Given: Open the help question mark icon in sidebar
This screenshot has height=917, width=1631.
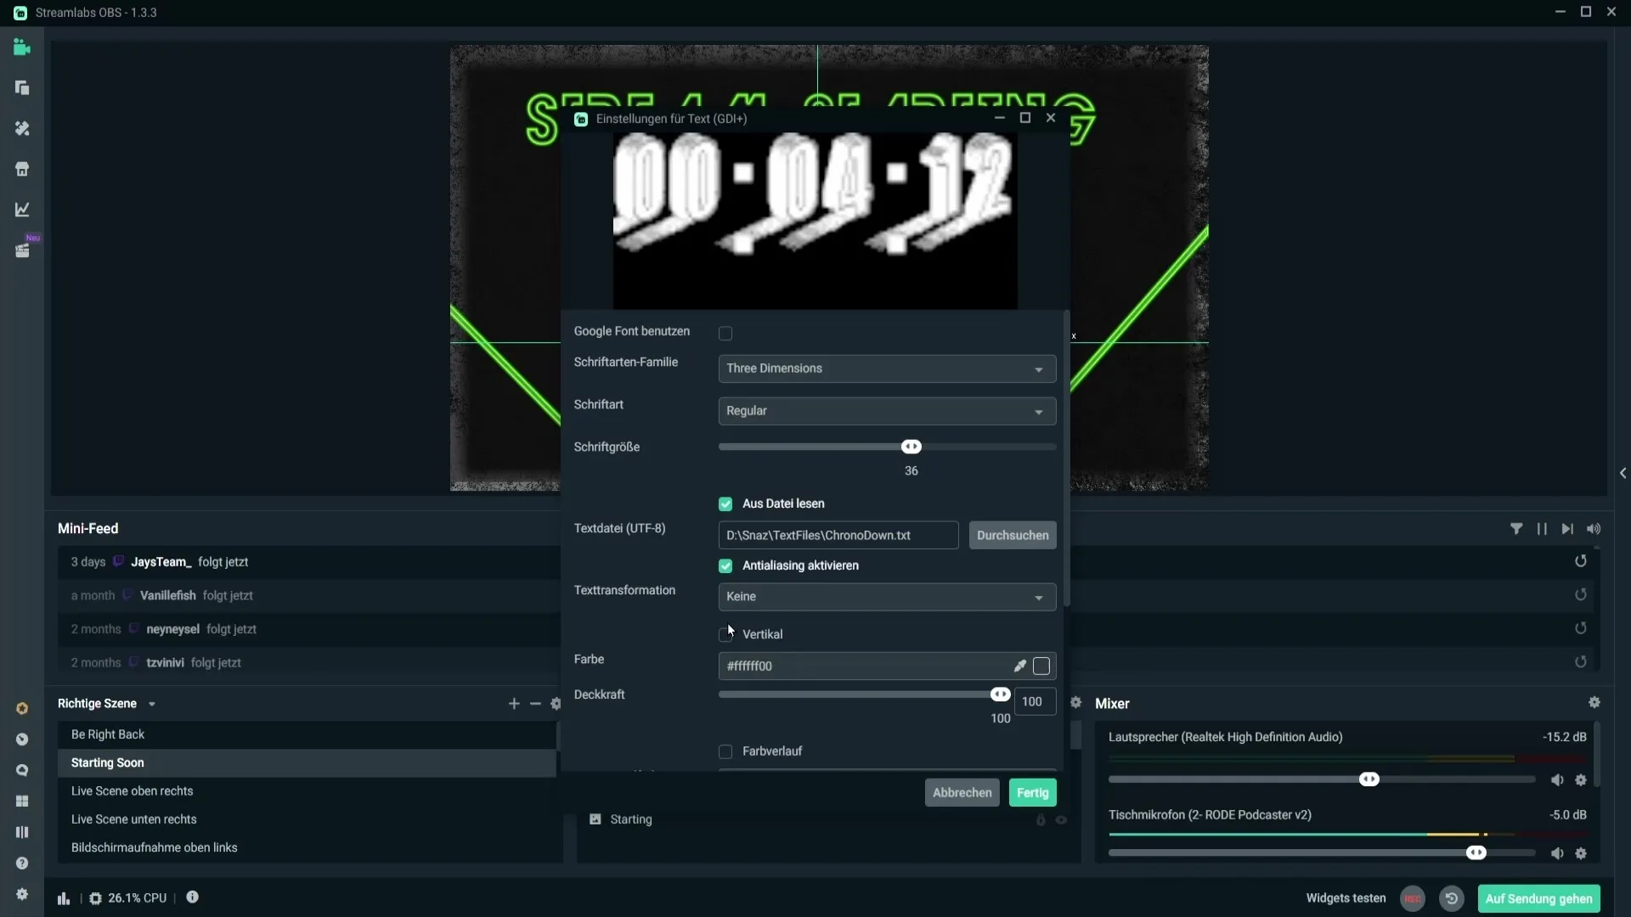Looking at the screenshot, I should pos(22,864).
